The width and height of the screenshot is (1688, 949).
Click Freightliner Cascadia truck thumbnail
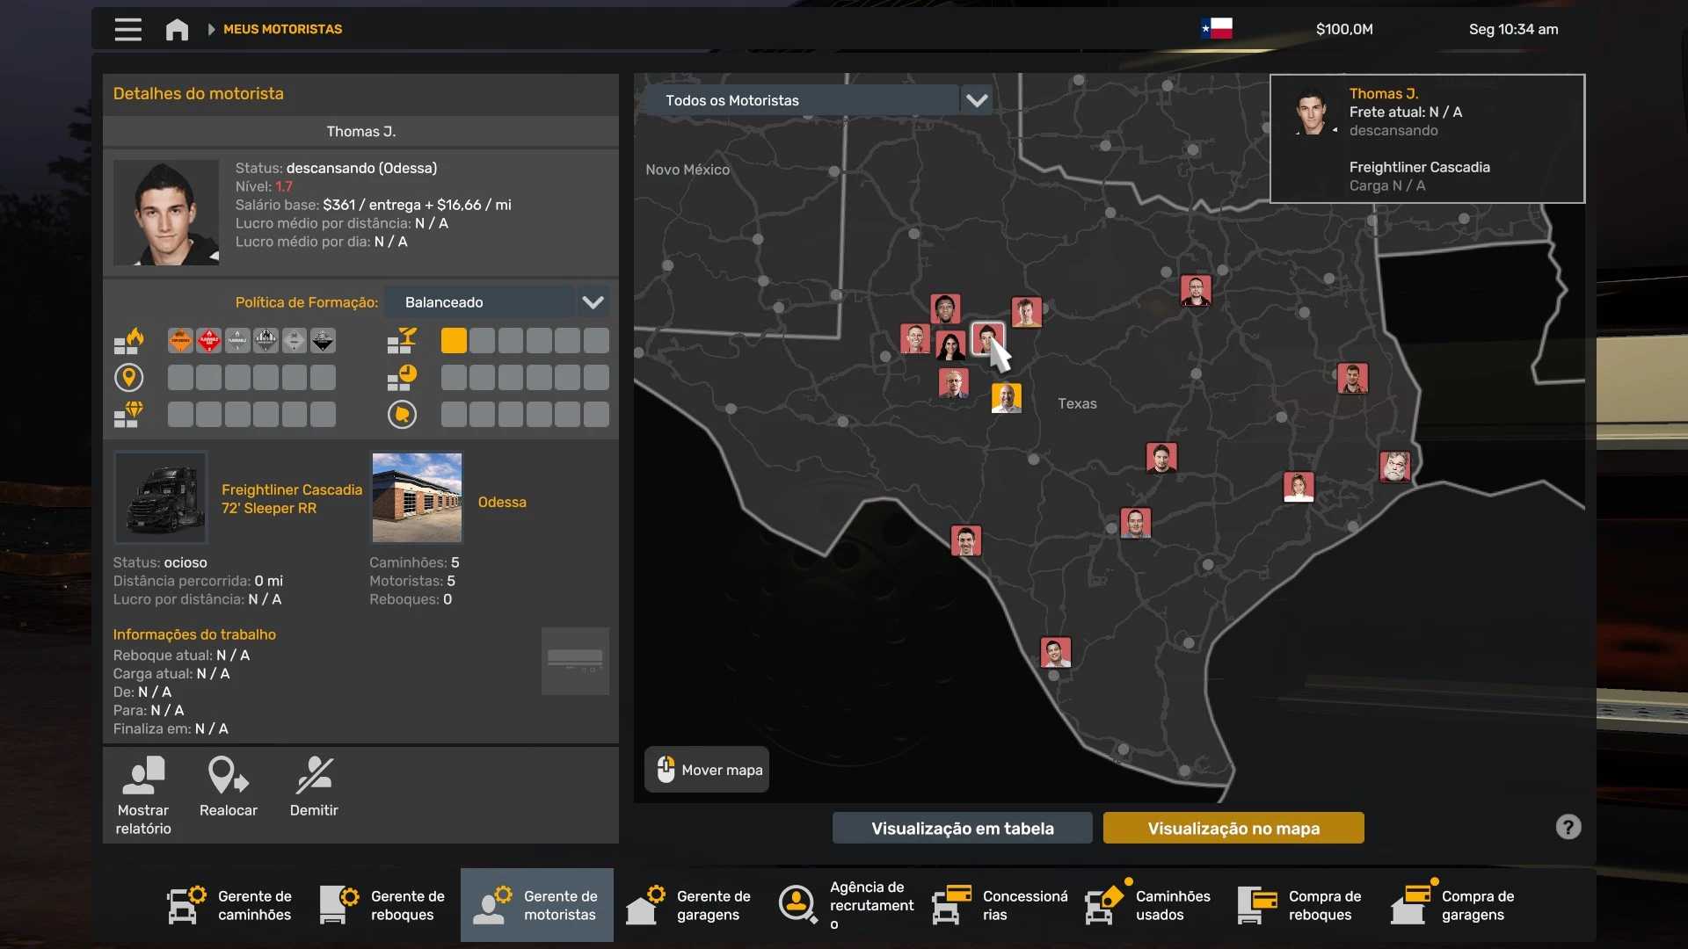click(161, 497)
